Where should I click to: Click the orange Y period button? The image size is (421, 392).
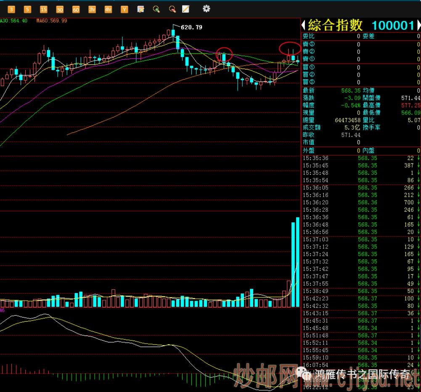pos(124,9)
